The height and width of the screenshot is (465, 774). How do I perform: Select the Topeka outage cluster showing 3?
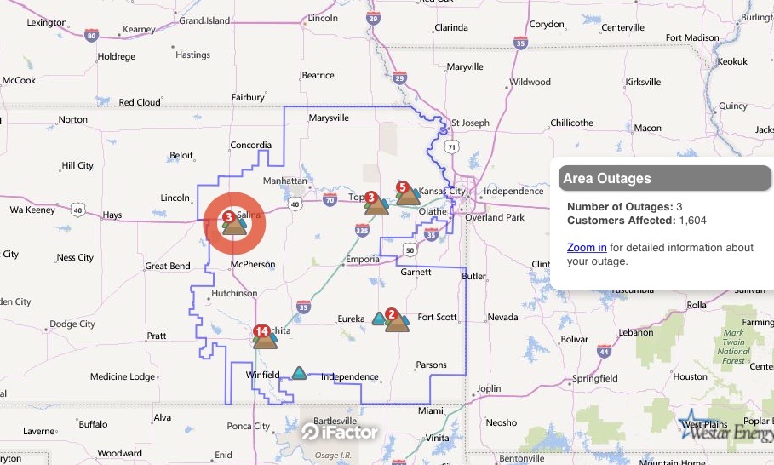point(376,204)
